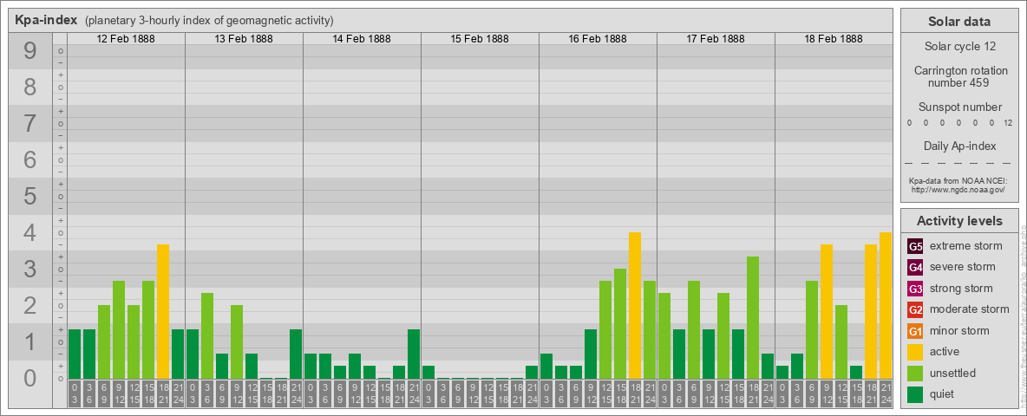Click the tall green 18-21 bar on 17 Feb 1888
This screenshot has height=416, width=1027.
(x=753, y=317)
